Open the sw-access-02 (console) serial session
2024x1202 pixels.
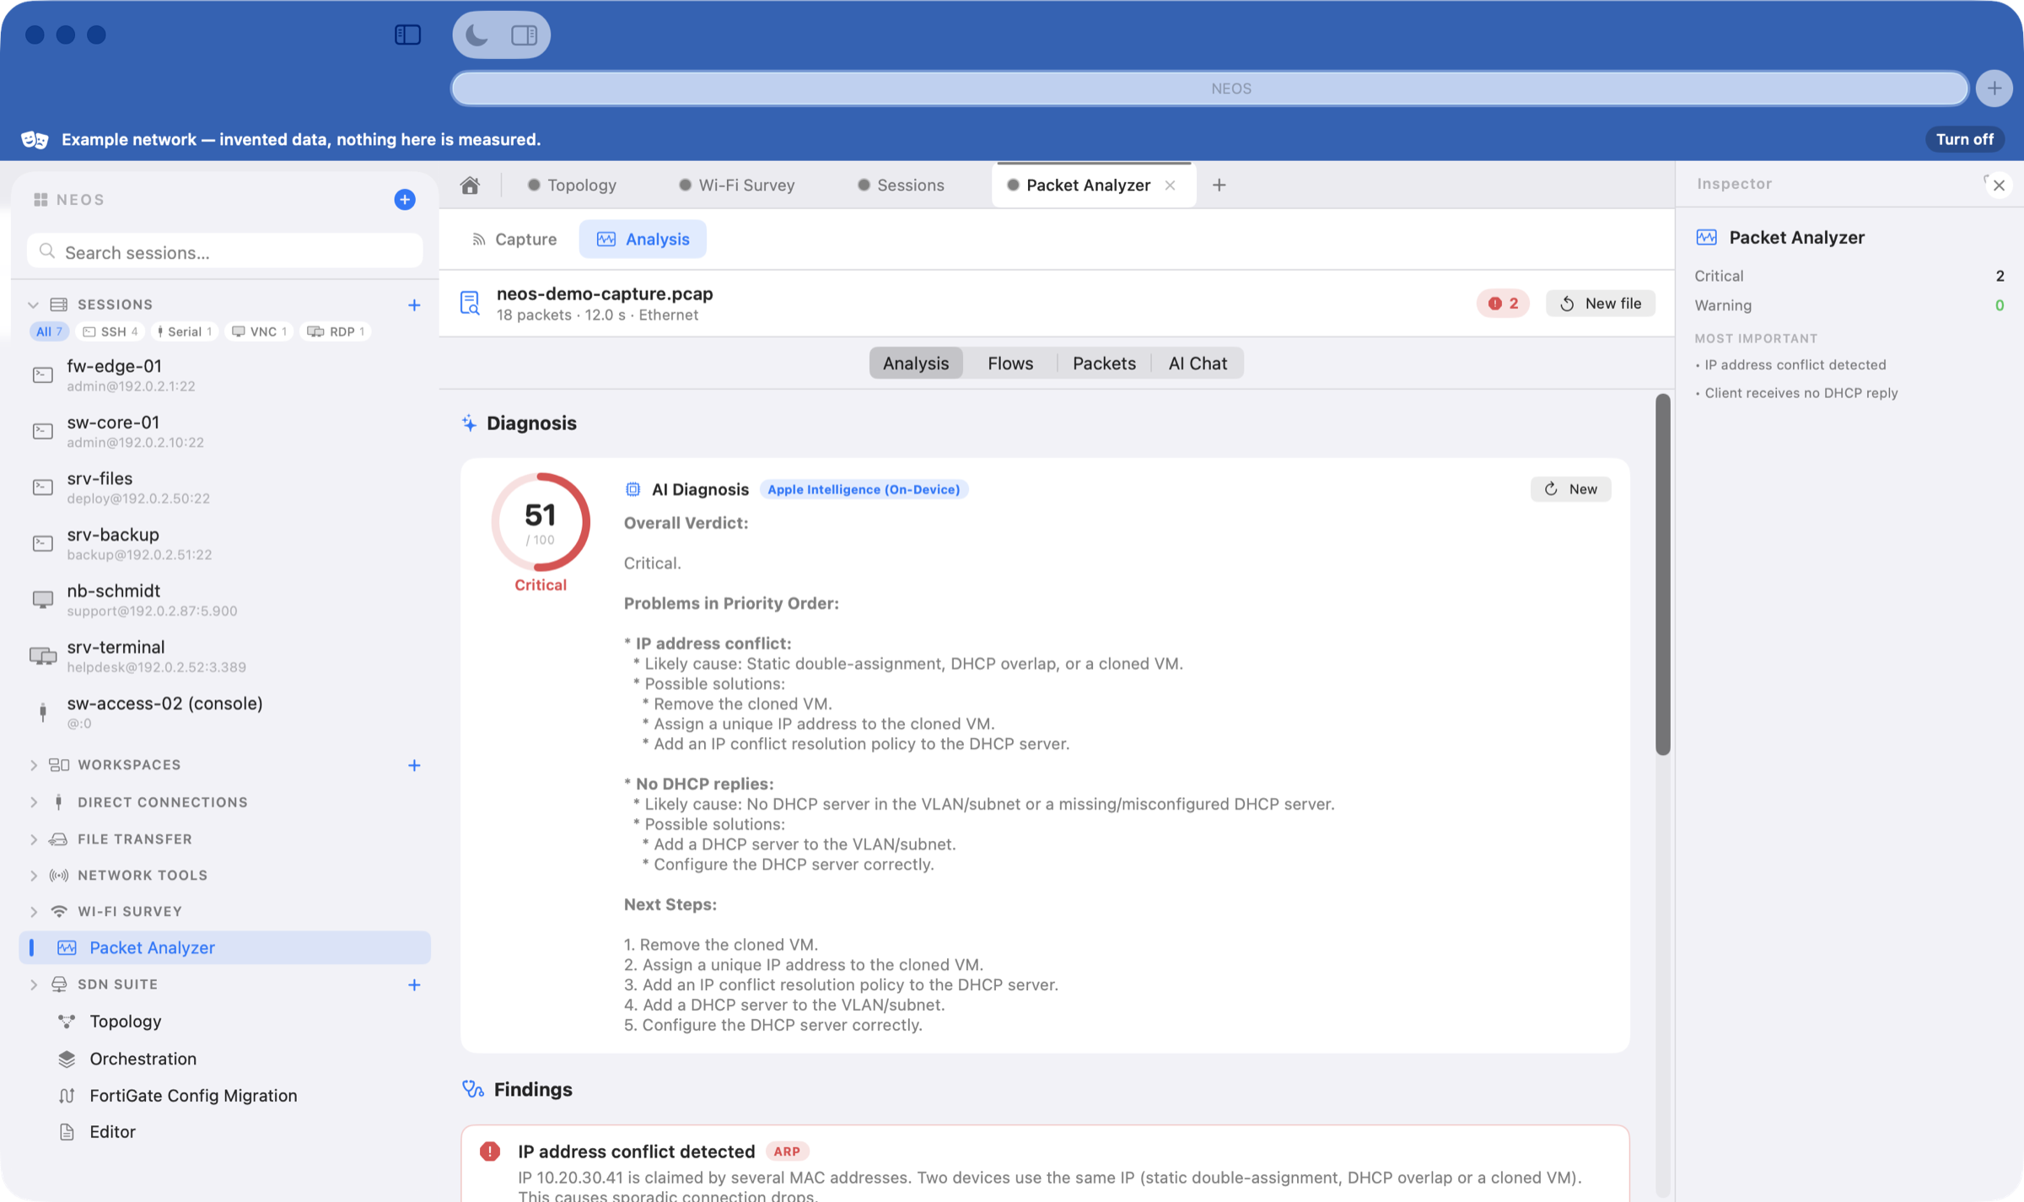coord(225,712)
